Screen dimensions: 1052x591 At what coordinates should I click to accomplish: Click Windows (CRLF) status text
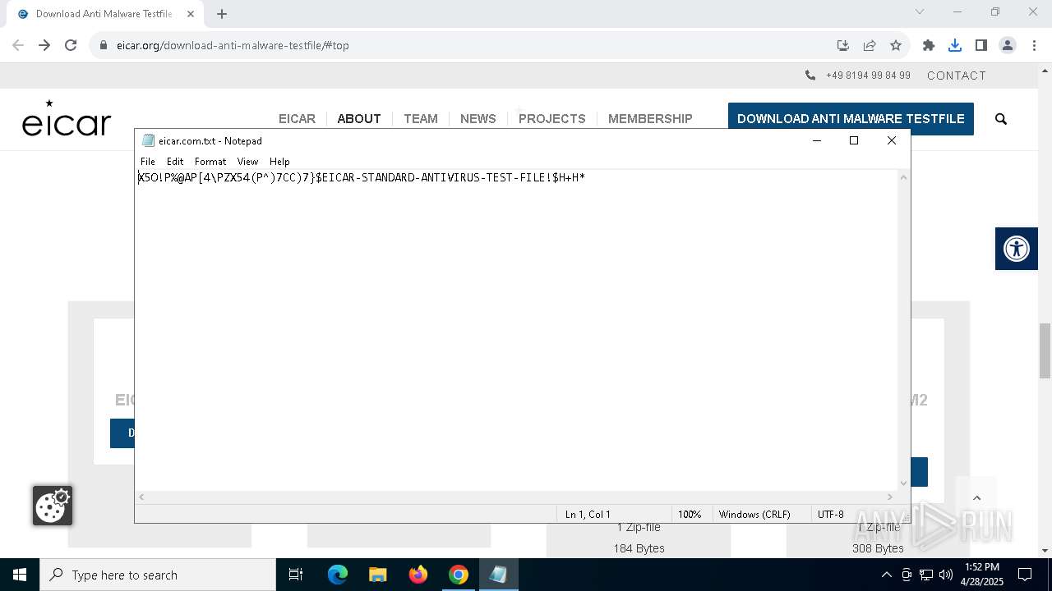[754, 515]
